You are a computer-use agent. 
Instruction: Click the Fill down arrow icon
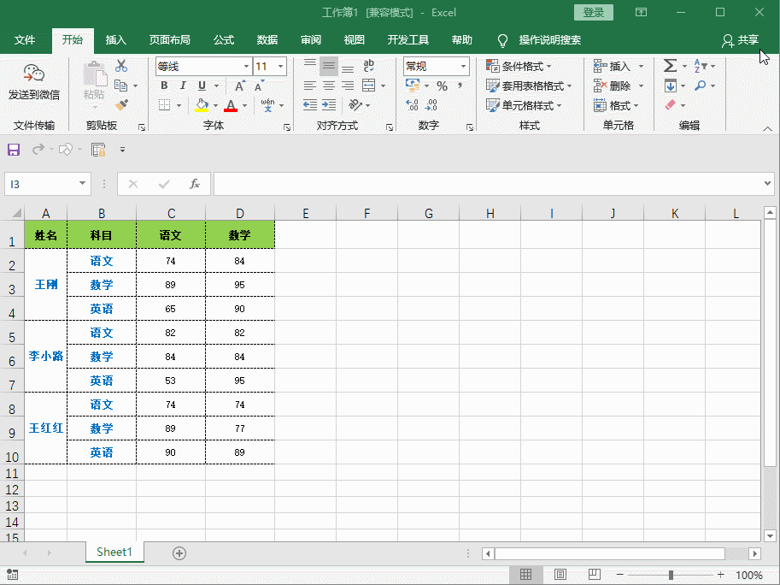tap(670, 86)
